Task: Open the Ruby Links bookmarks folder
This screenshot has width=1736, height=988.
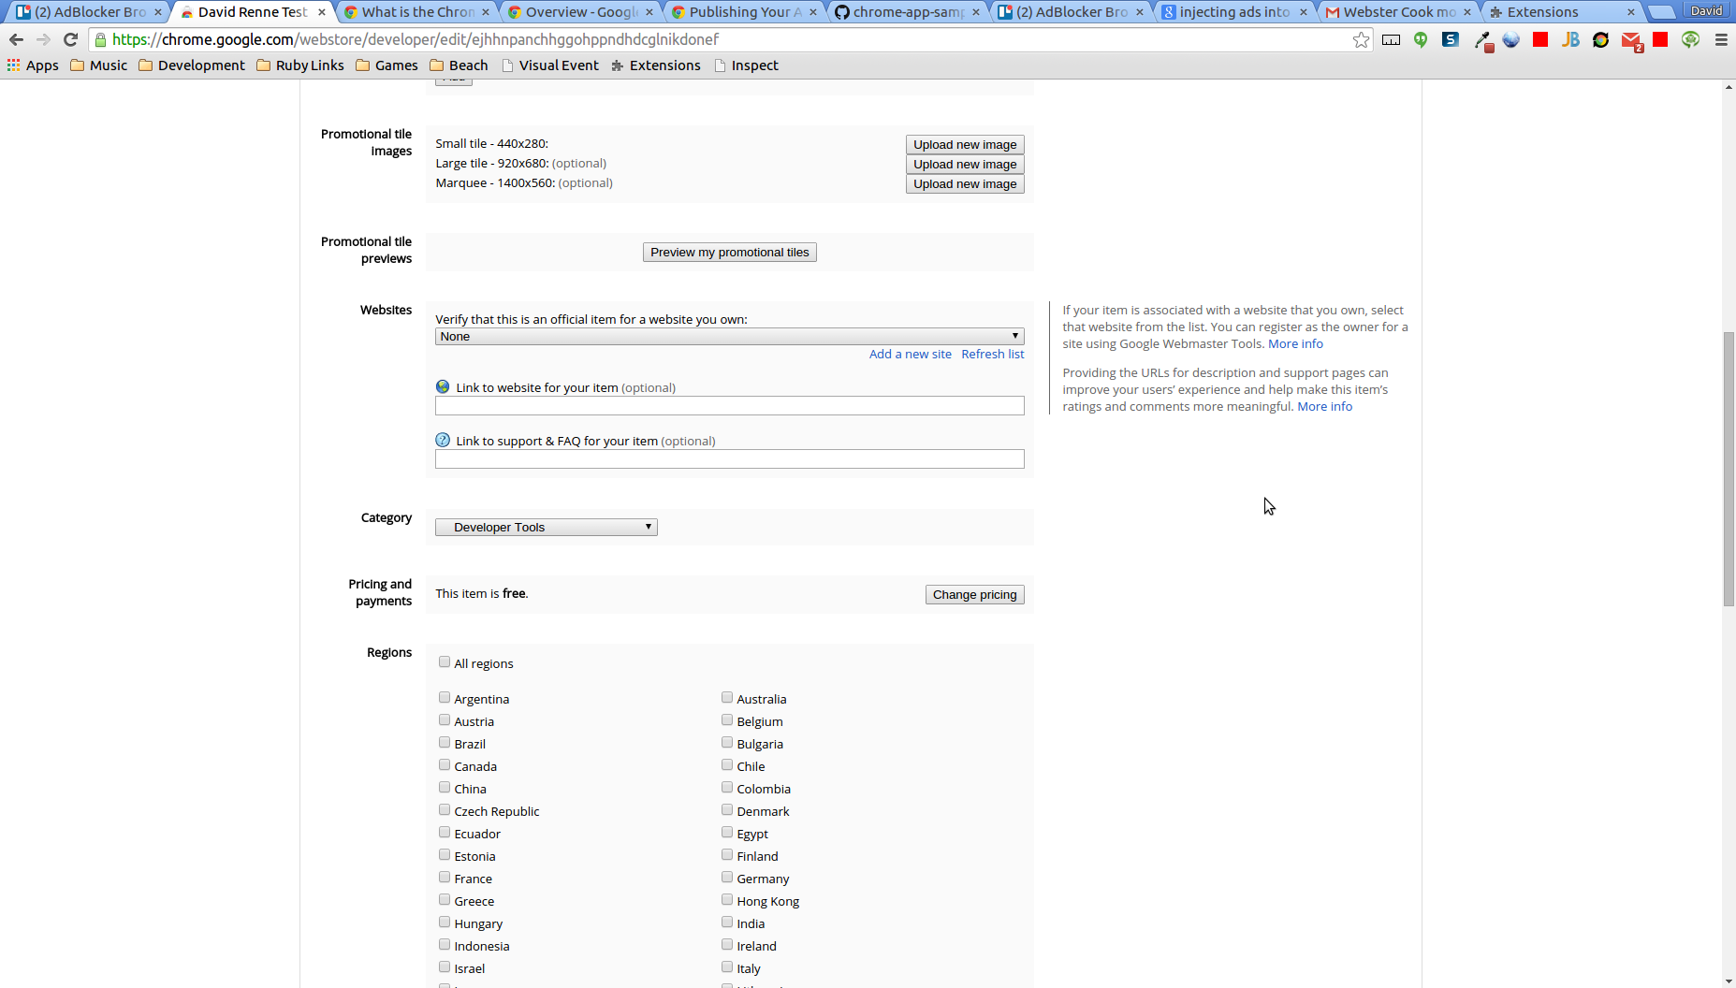Action: 300,65
